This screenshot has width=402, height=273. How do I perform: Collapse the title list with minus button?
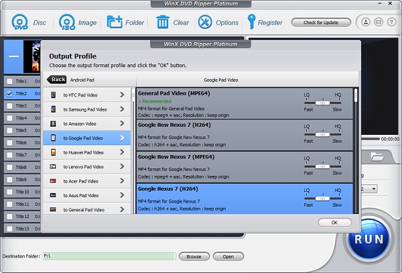pos(13,56)
